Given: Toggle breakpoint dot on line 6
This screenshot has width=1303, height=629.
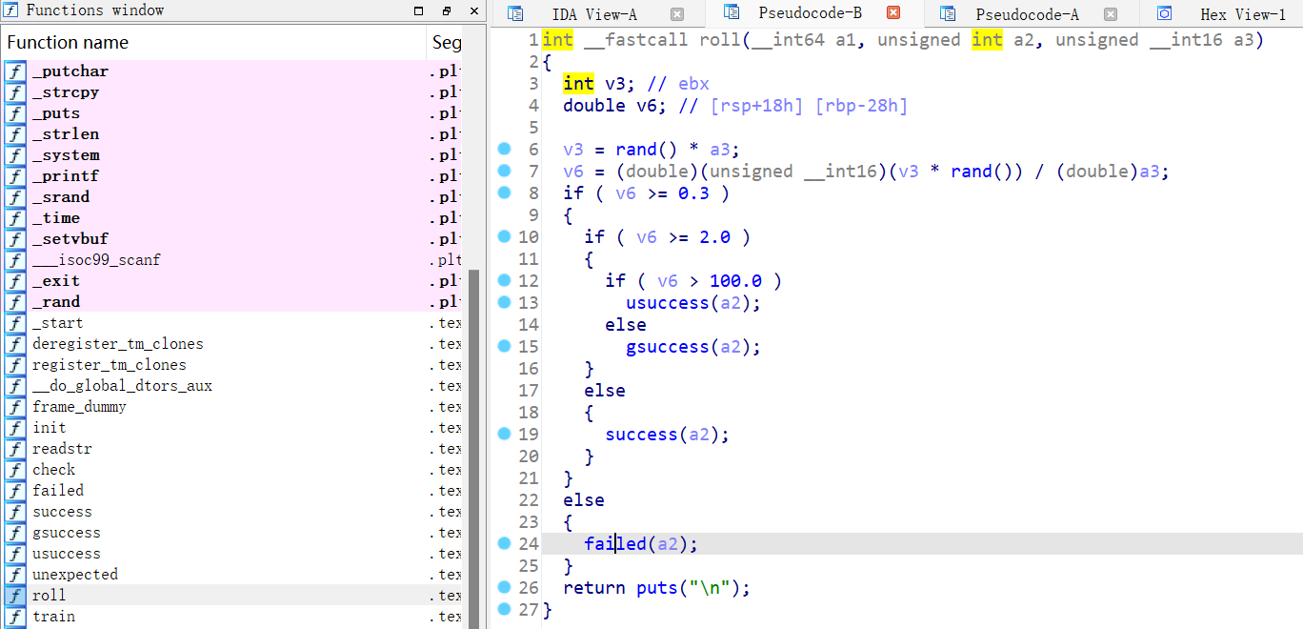Looking at the screenshot, I should (x=504, y=149).
